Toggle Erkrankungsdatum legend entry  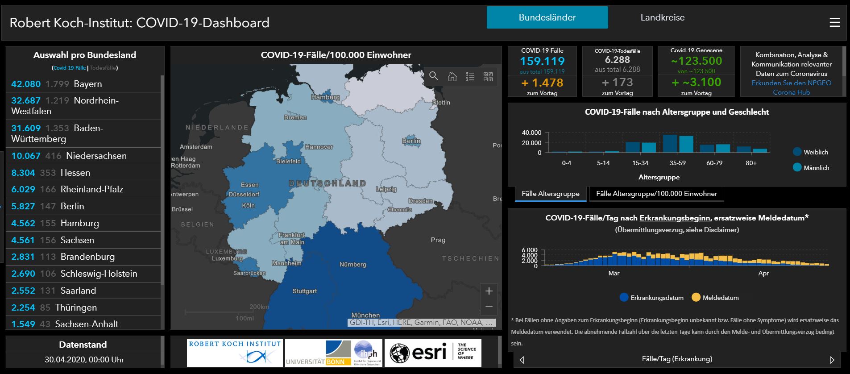pyautogui.click(x=651, y=298)
